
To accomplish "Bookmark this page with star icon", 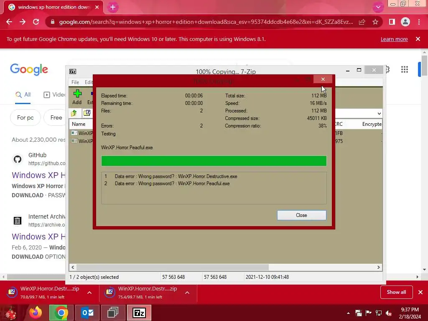I will point(375,22).
